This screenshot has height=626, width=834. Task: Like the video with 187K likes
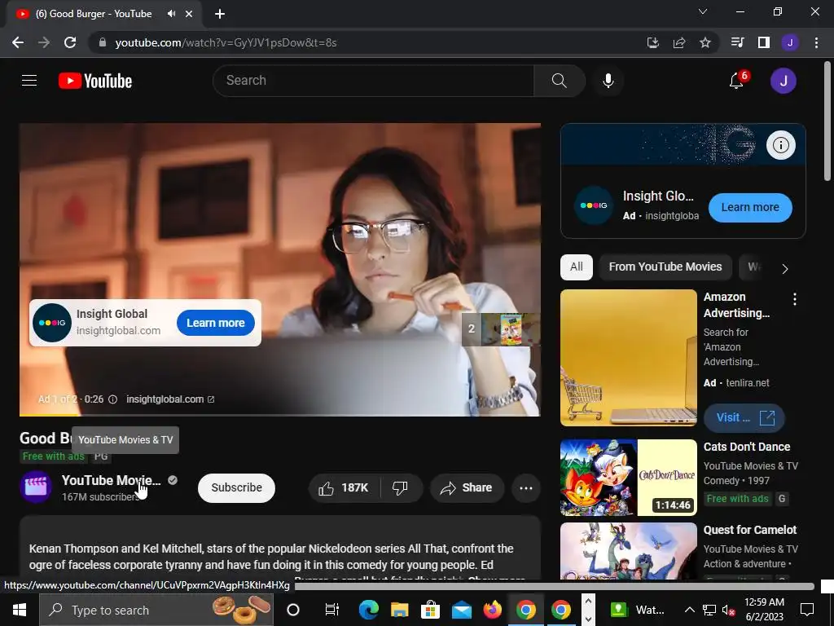[345, 487]
